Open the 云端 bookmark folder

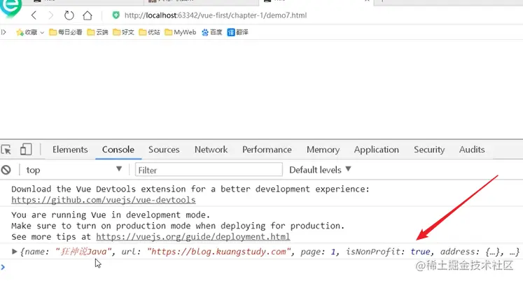pyautogui.click(x=97, y=32)
